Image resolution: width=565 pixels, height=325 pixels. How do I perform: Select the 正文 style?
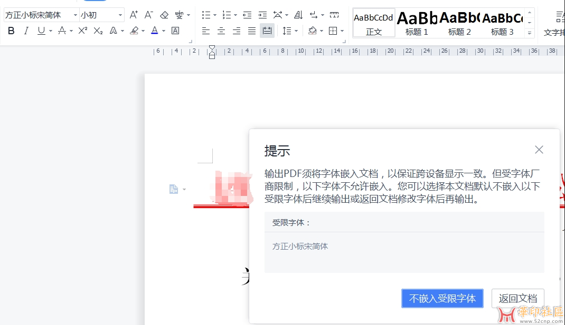click(x=374, y=23)
